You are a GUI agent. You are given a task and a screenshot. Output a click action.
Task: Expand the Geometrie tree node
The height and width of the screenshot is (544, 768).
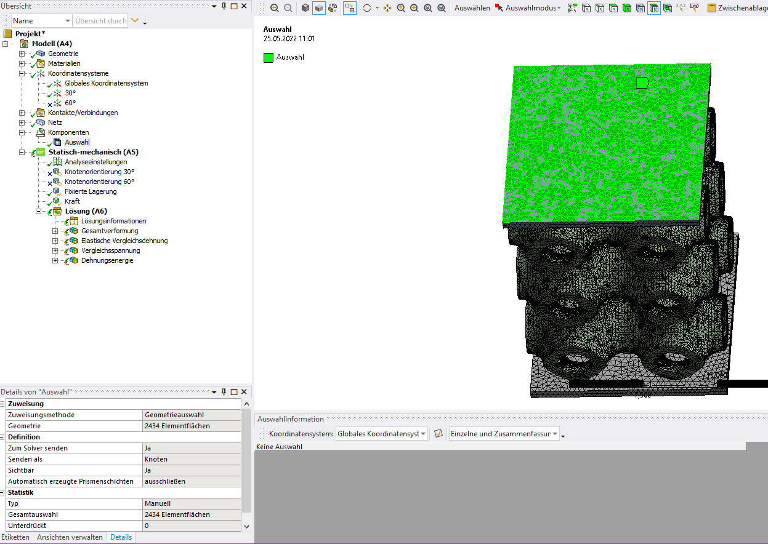(x=22, y=54)
